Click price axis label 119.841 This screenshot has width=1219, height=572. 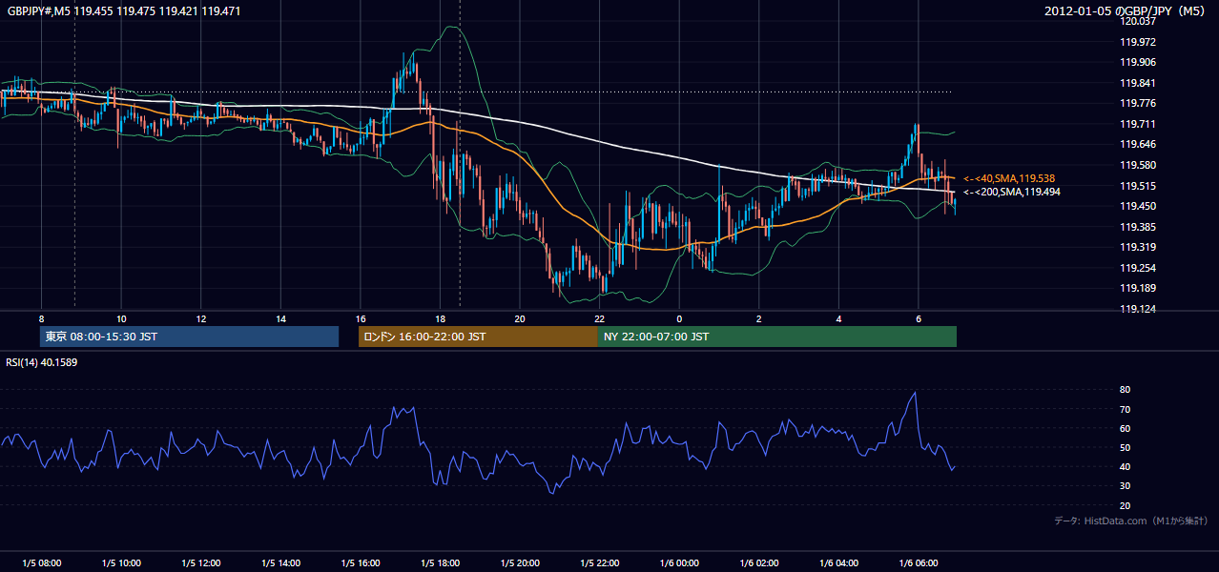coord(1137,83)
